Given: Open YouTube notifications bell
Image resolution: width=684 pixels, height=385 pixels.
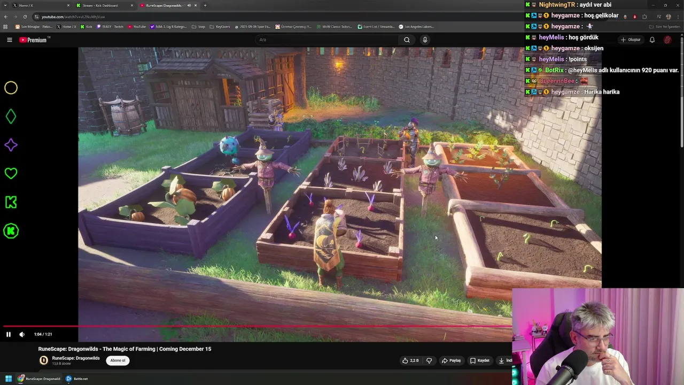Looking at the screenshot, I should point(652,40).
